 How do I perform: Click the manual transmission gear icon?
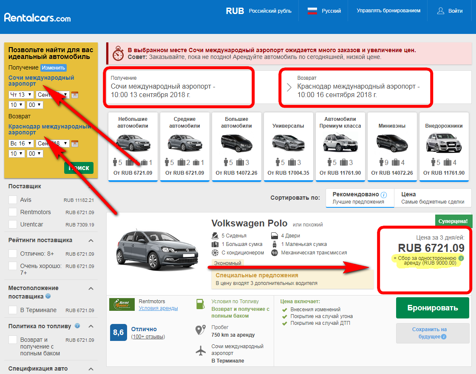(275, 253)
